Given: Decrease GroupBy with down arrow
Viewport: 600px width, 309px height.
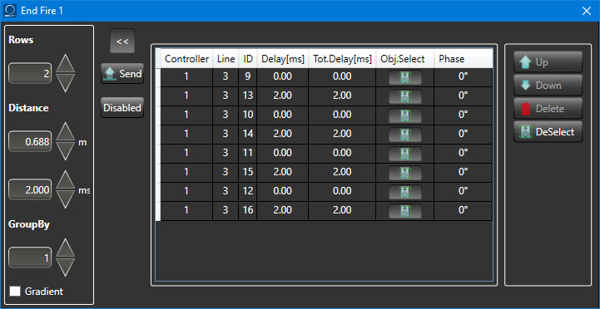Looking at the screenshot, I should 65,267.
